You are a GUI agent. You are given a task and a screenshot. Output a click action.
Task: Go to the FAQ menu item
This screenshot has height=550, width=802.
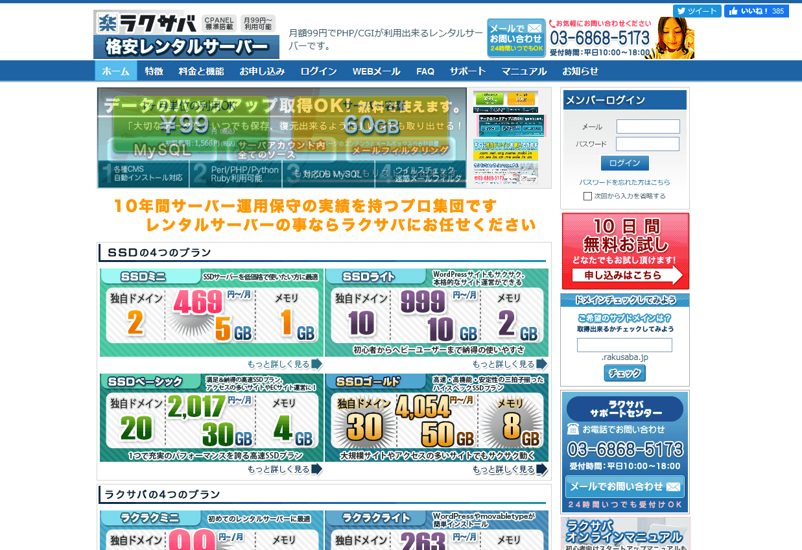425,71
